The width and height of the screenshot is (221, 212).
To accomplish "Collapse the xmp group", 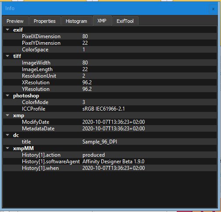I will tap(7, 115).
